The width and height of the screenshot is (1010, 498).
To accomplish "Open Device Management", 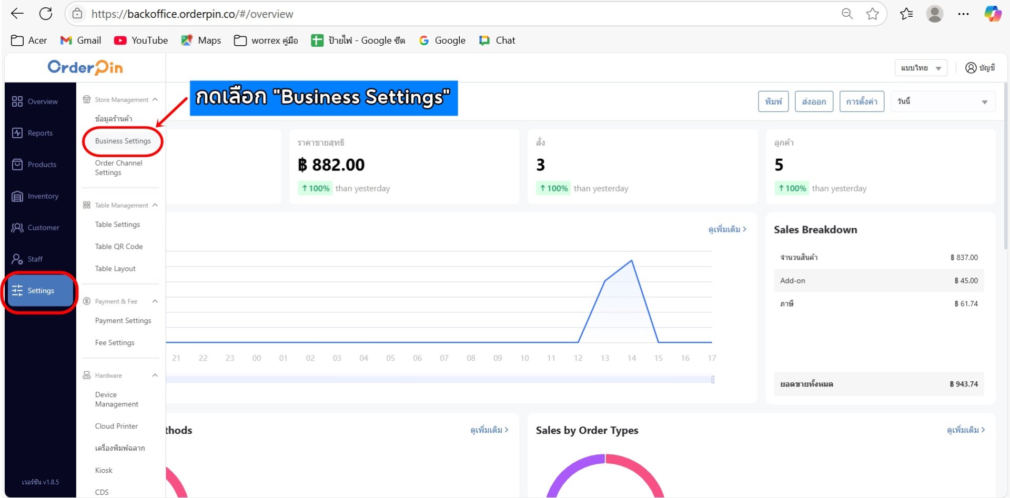I will click(117, 400).
